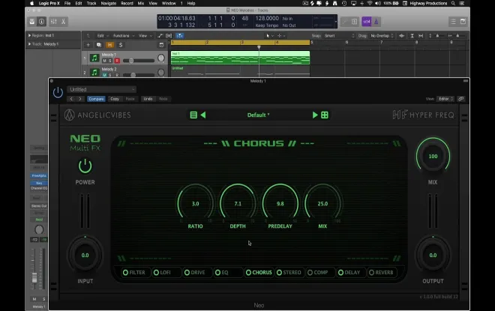This screenshot has width=495, height=311.
Task: Open the tracks Functions dropdown menu
Action: tap(124, 36)
